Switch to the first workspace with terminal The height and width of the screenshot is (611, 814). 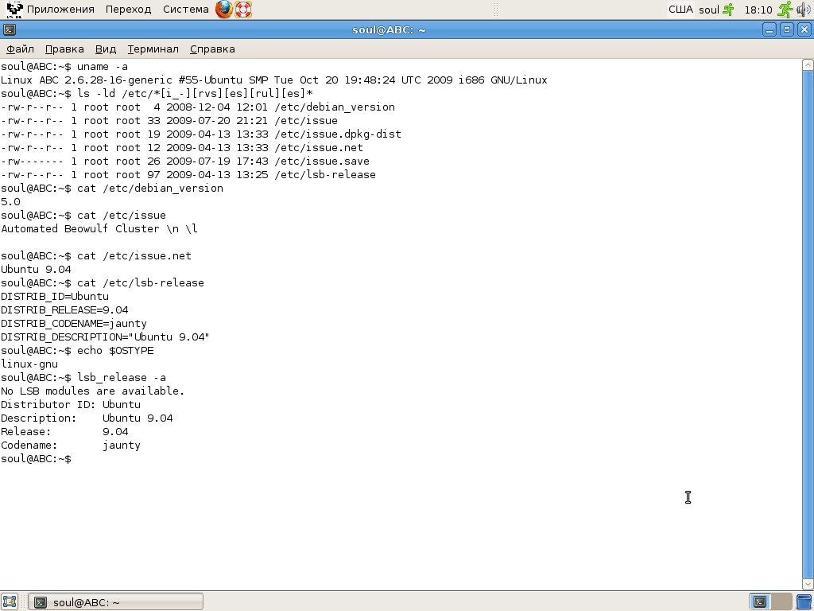tap(759, 601)
